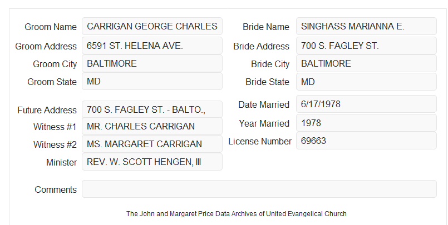
Task: Click the Groom Name field
Action: [152, 26]
